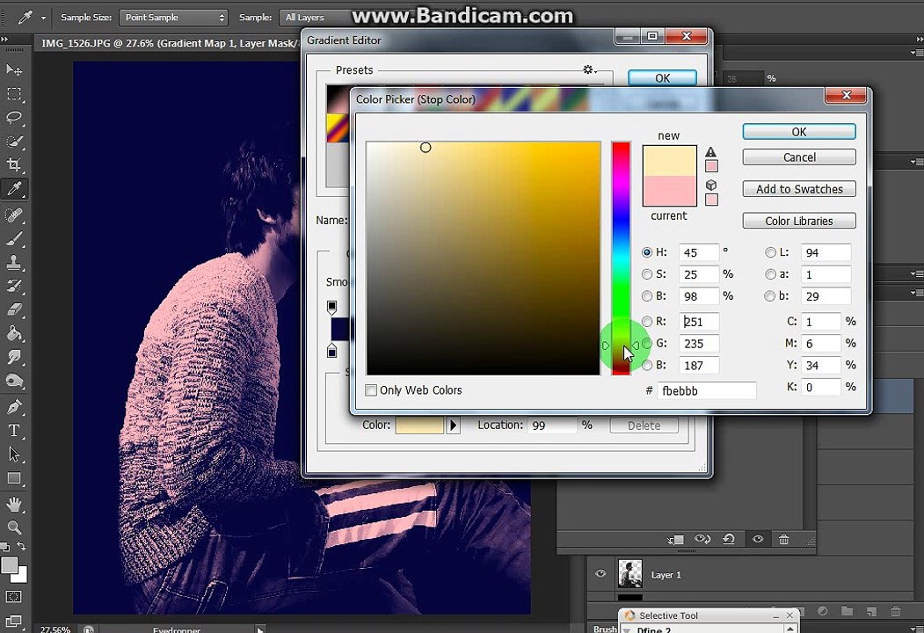The height and width of the screenshot is (633, 924).
Task: Select the Horizontal Type tool
Action: coord(14,430)
